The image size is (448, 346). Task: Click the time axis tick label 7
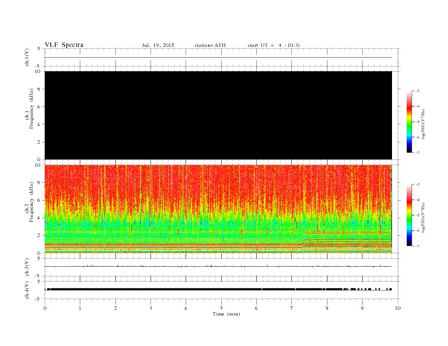point(292,308)
